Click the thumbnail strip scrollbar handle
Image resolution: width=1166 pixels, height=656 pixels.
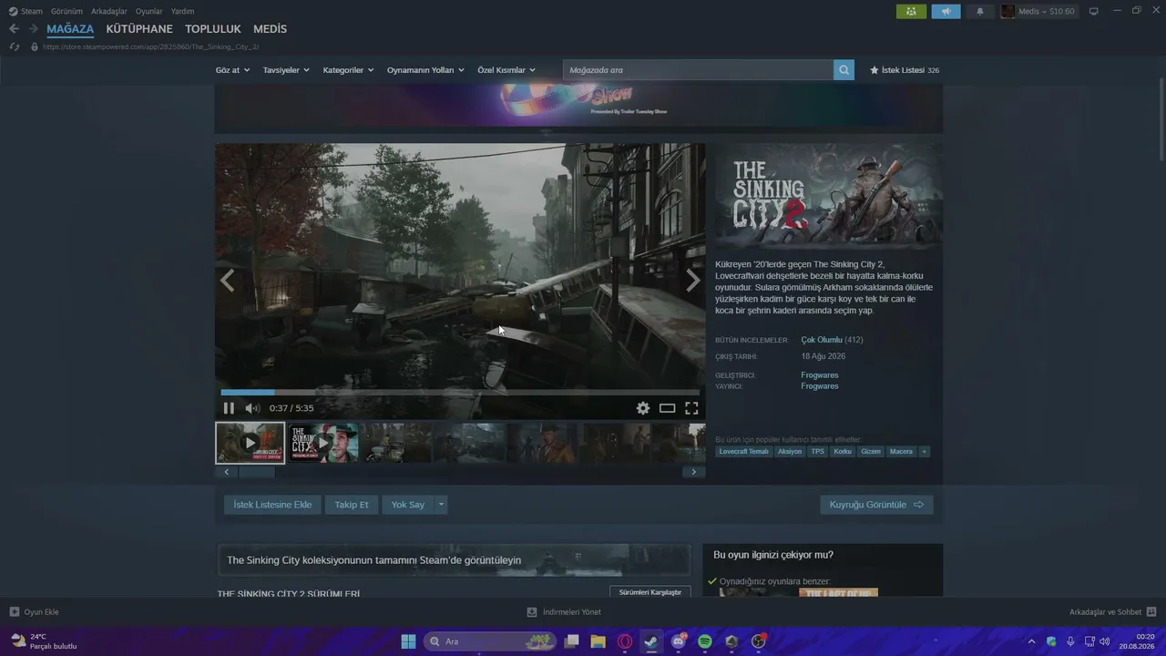pos(256,472)
